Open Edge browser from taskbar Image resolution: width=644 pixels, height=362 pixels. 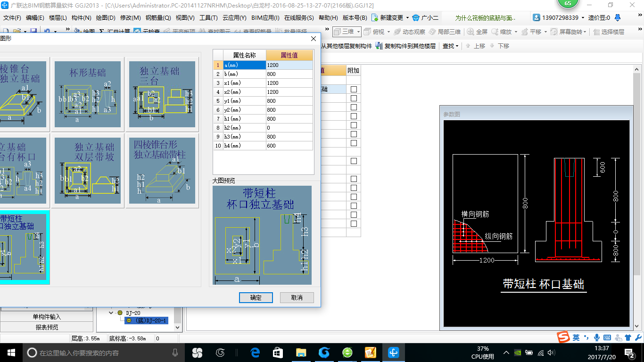point(255,352)
